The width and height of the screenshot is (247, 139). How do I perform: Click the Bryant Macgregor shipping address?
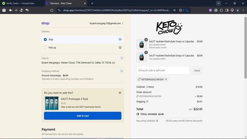coord(78,63)
